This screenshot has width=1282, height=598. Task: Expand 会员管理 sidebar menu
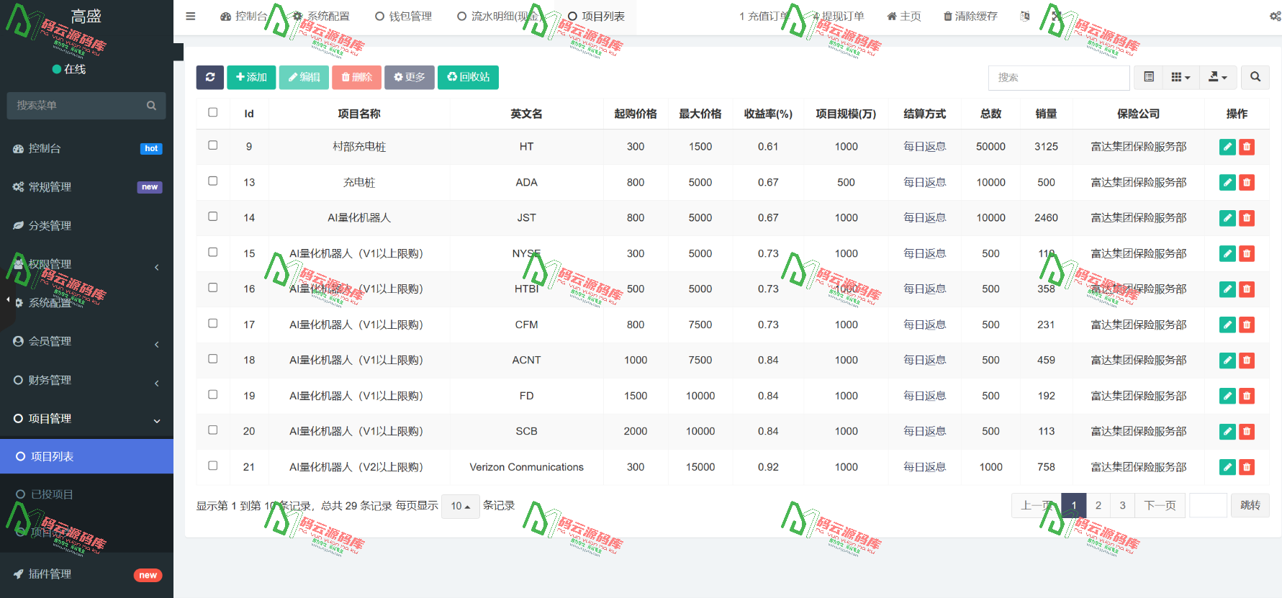pyautogui.click(x=86, y=341)
